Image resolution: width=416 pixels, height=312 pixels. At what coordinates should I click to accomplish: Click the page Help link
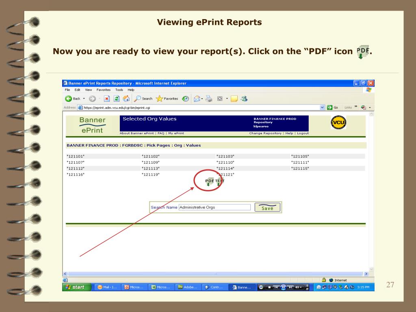point(289,133)
